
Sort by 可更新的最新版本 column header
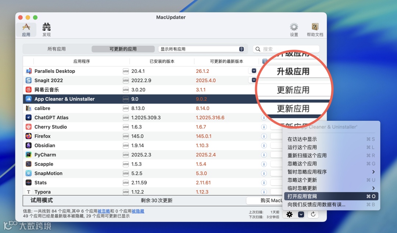point(226,61)
